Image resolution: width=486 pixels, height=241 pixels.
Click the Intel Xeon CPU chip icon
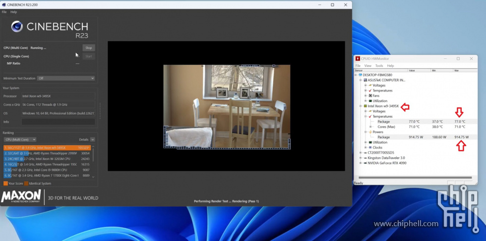point(365,106)
